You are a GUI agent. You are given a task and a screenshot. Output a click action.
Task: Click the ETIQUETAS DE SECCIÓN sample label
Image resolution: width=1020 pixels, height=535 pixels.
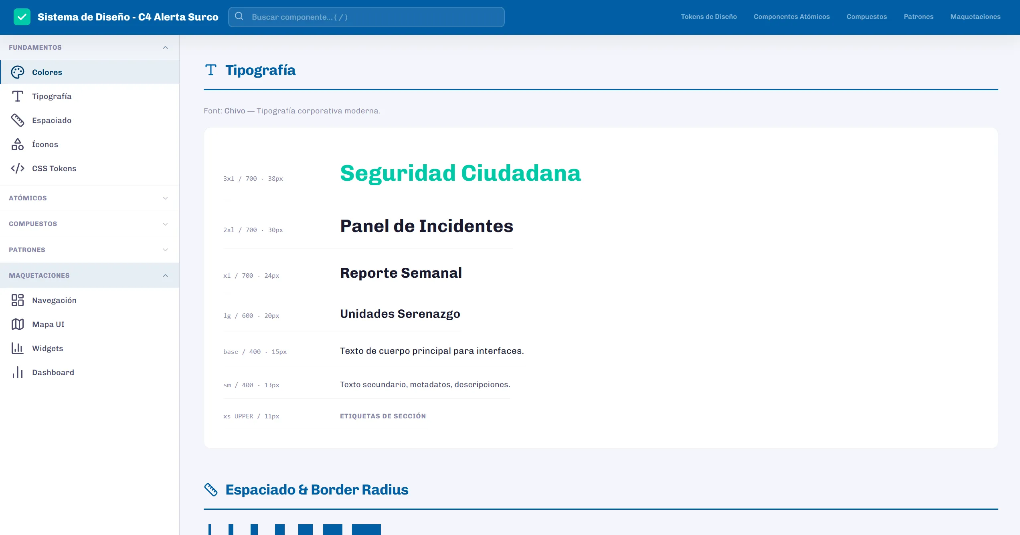(x=383, y=416)
